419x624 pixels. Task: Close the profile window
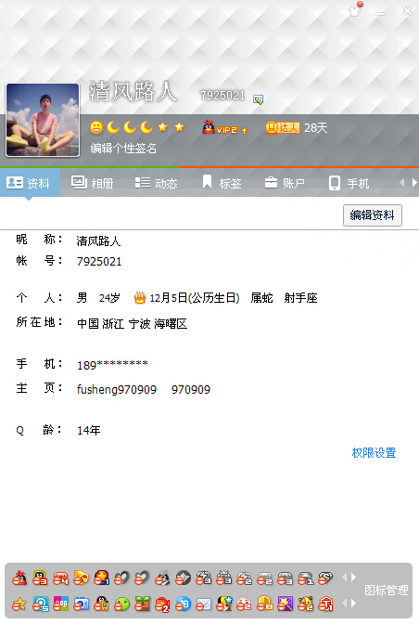[408, 11]
